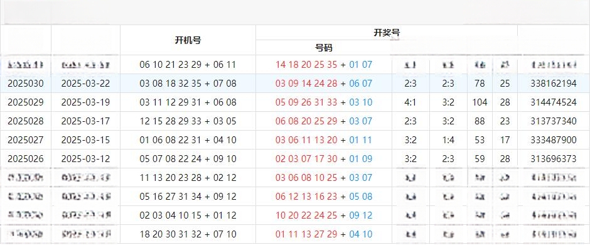Click the value 104 in row 2025029
The height and width of the screenshot is (245, 590).
coord(480,102)
